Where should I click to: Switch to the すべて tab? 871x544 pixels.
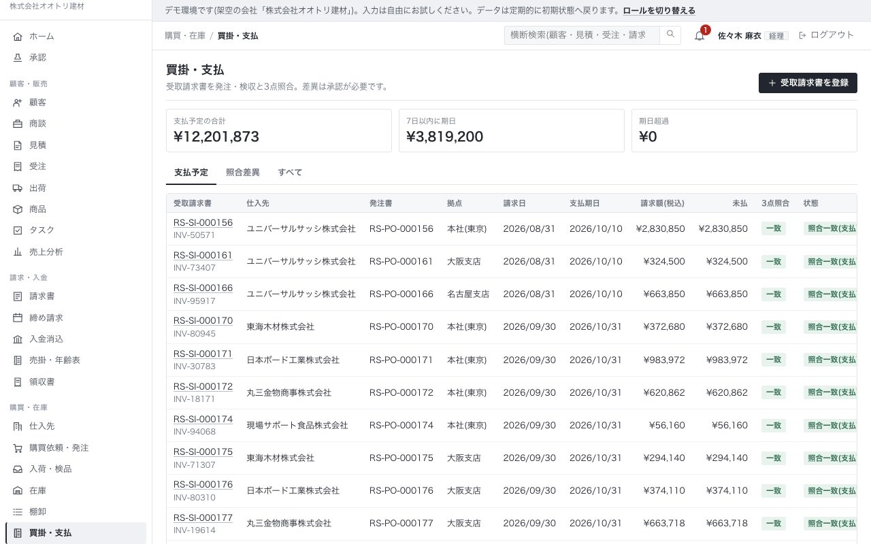(290, 173)
